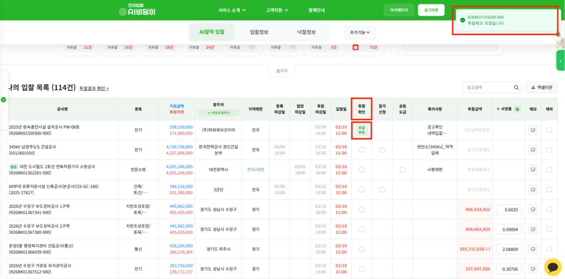Open the yellow chat bubble icon
This screenshot has height=279, width=565.
click(552, 267)
